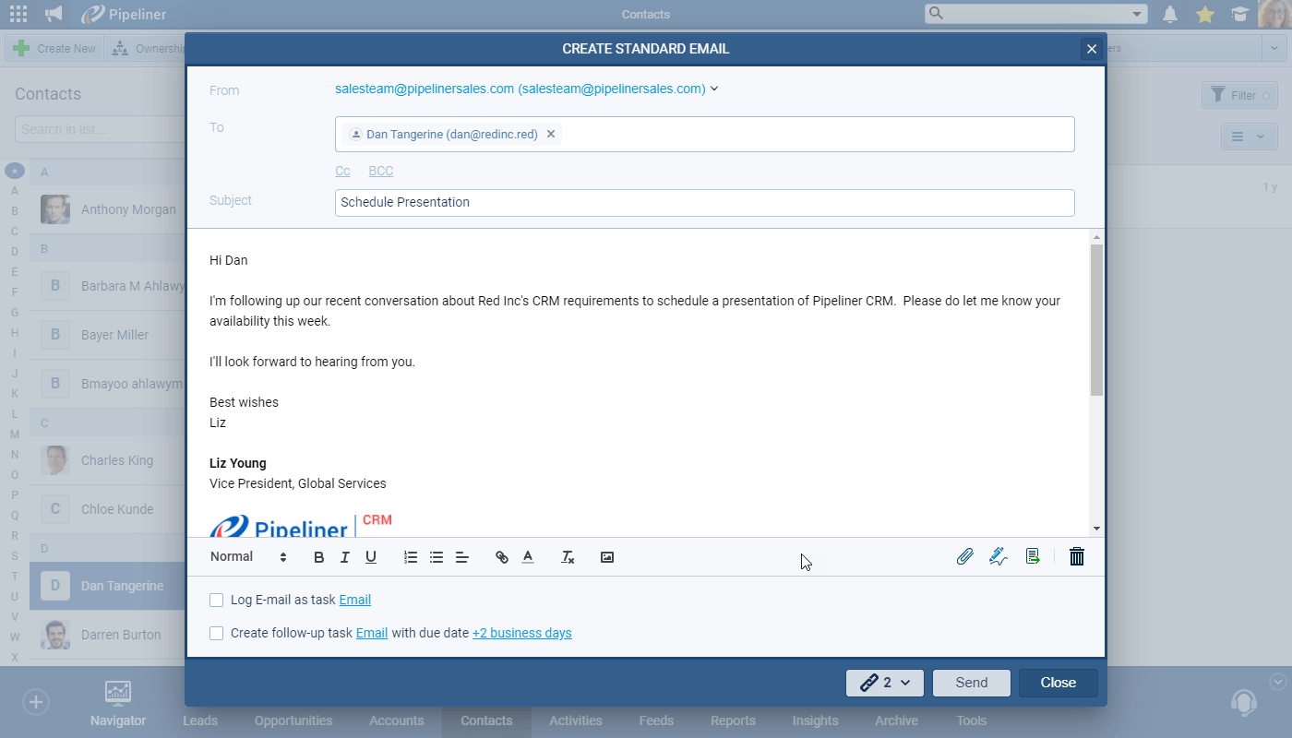Expand the linked items dropdown showing 2
1292x738 pixels.
tap(883, 683)
